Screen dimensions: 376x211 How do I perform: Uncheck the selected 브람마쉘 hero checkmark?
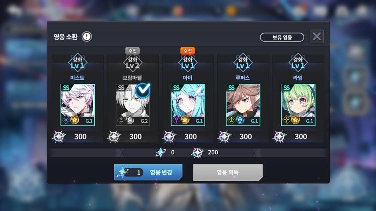[x=143, y=90]
